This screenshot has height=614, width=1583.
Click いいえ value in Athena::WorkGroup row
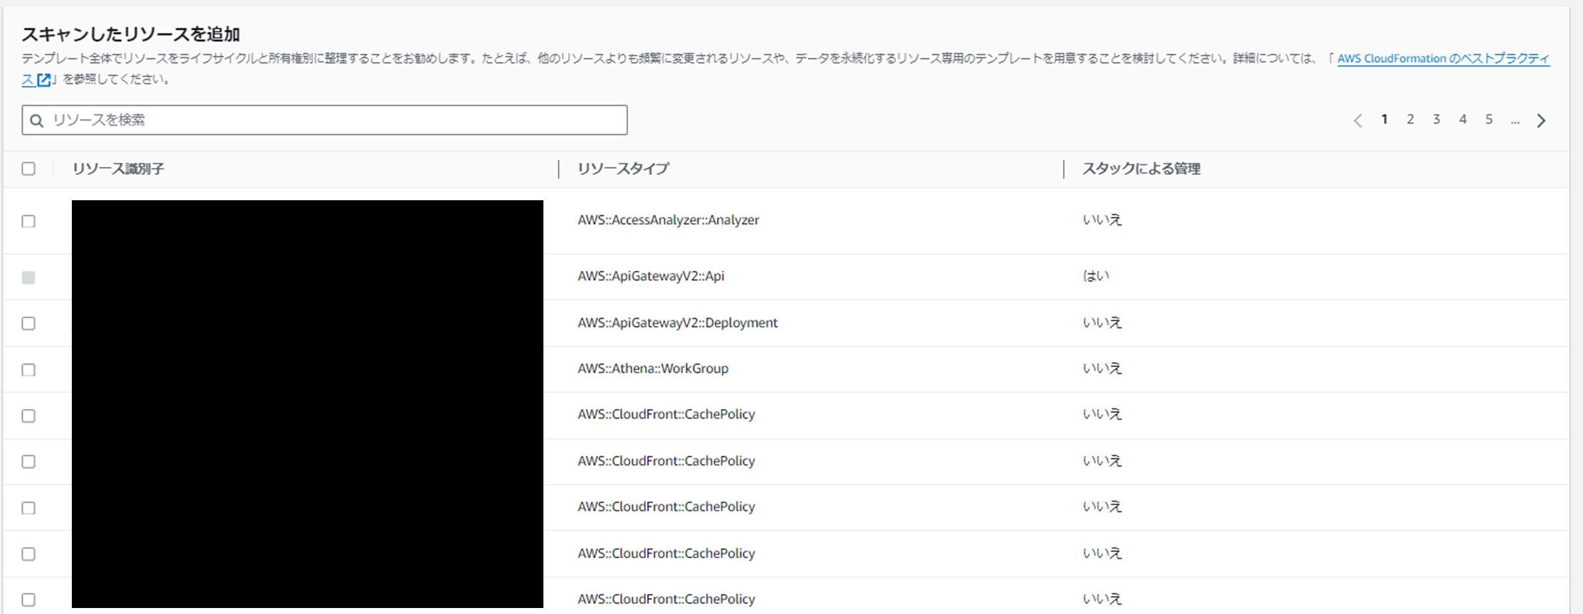tap(1102, 369)
